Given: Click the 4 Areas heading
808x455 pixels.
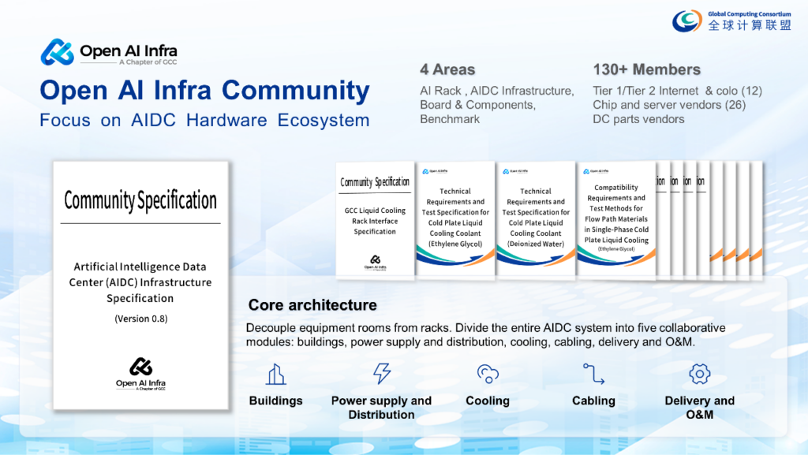Looking at the screenshot, I should coord(447,69).
